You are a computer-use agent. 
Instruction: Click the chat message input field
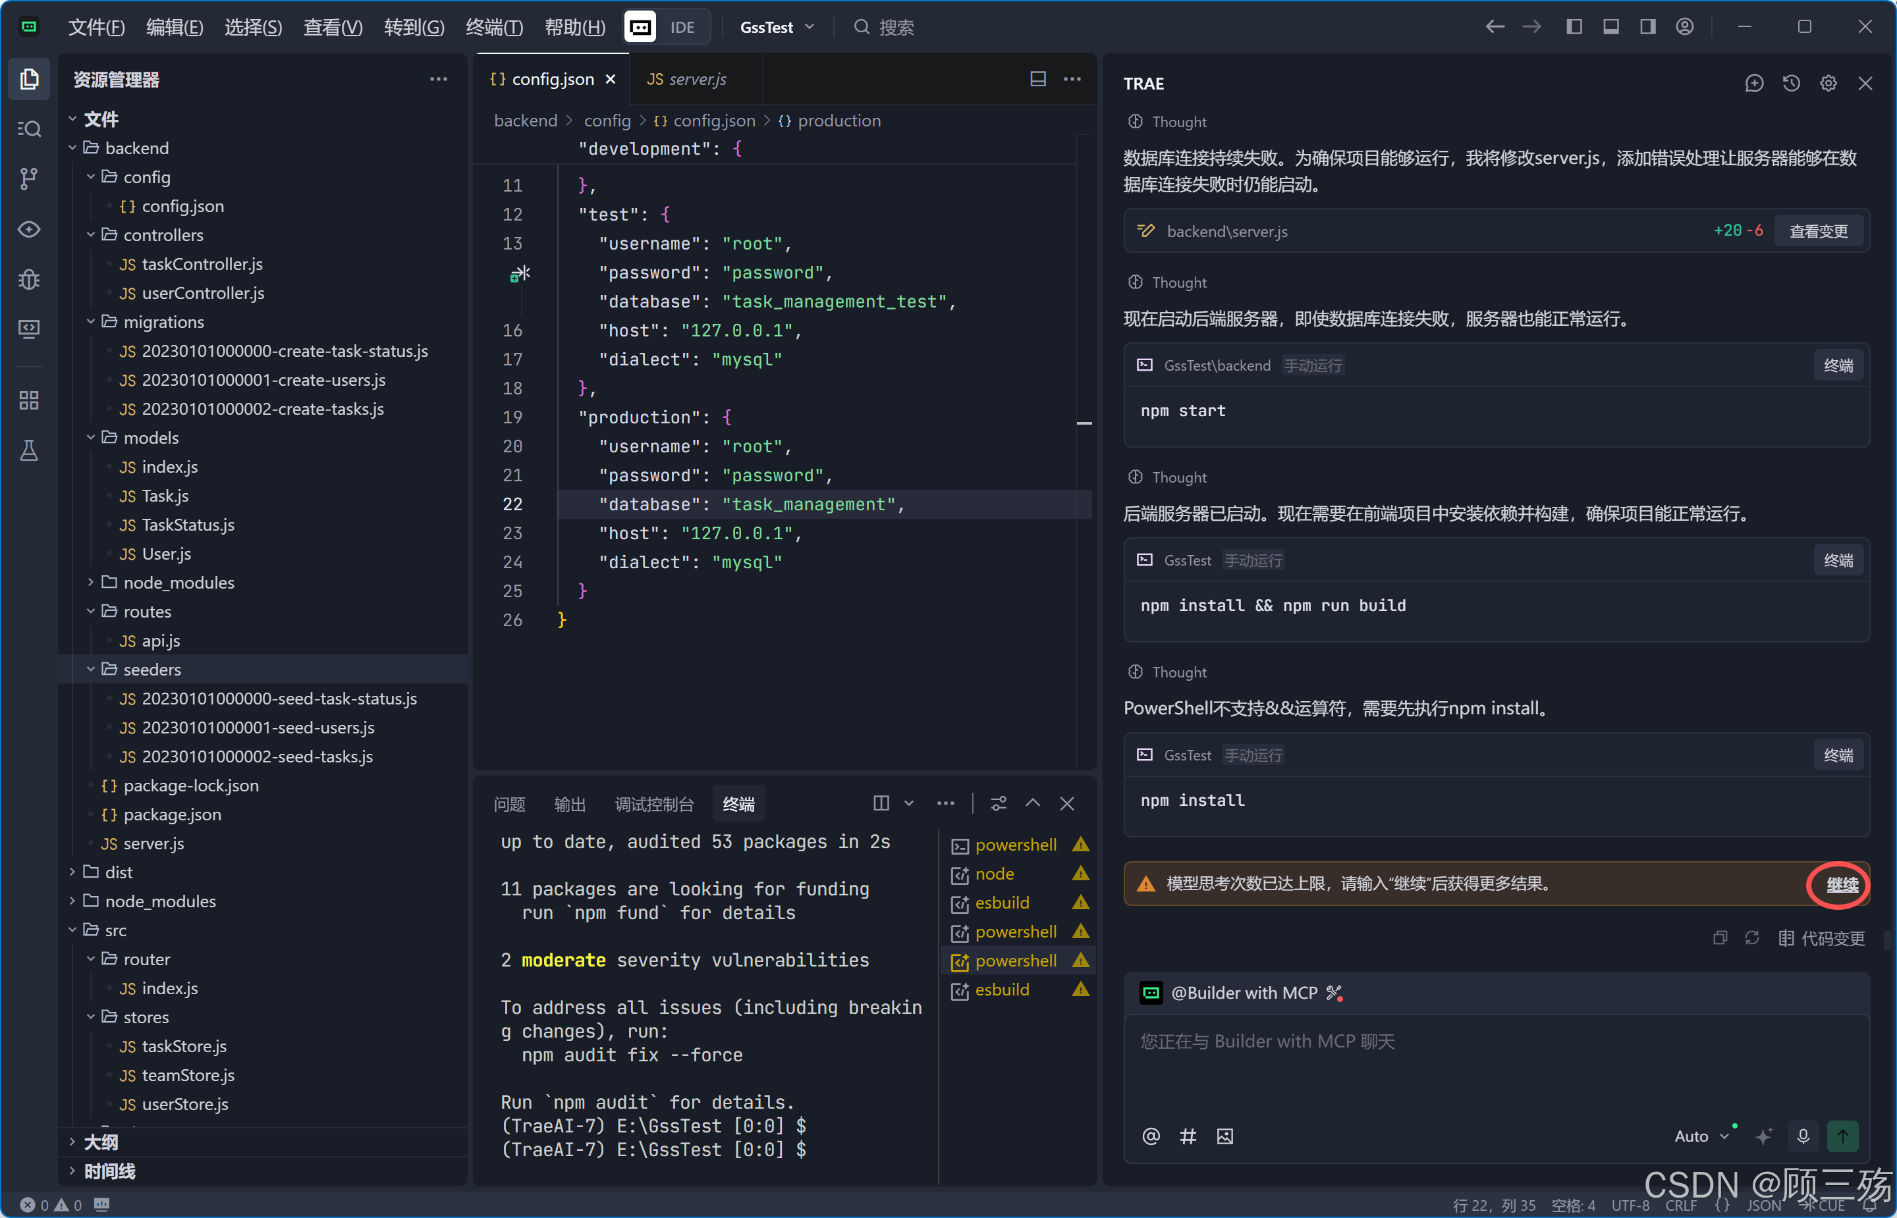pos(1495,1060)
